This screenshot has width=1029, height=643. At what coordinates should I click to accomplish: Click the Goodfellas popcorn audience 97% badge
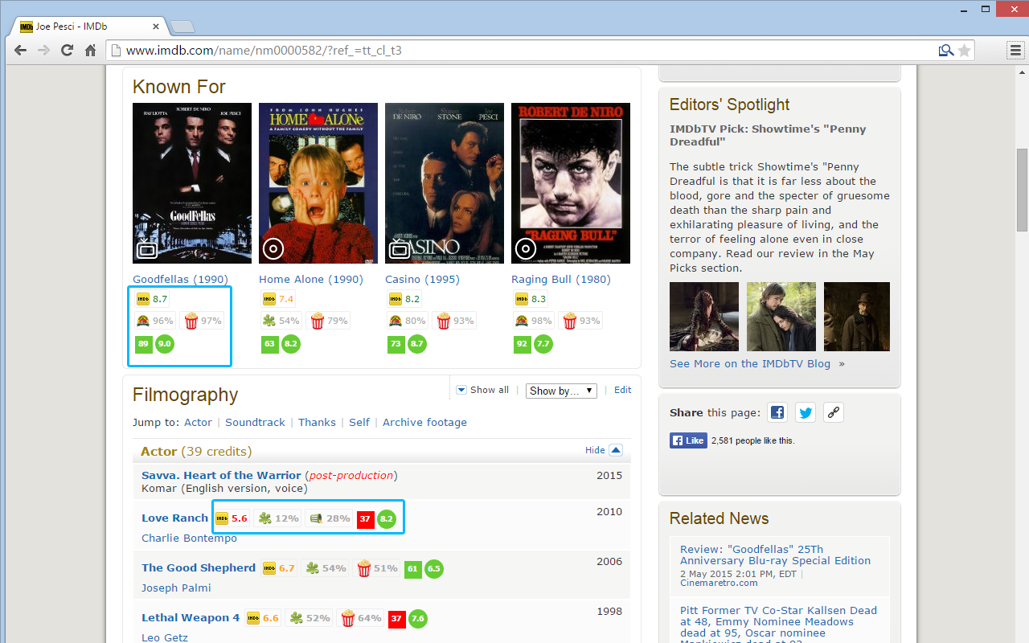coord(203,321)
